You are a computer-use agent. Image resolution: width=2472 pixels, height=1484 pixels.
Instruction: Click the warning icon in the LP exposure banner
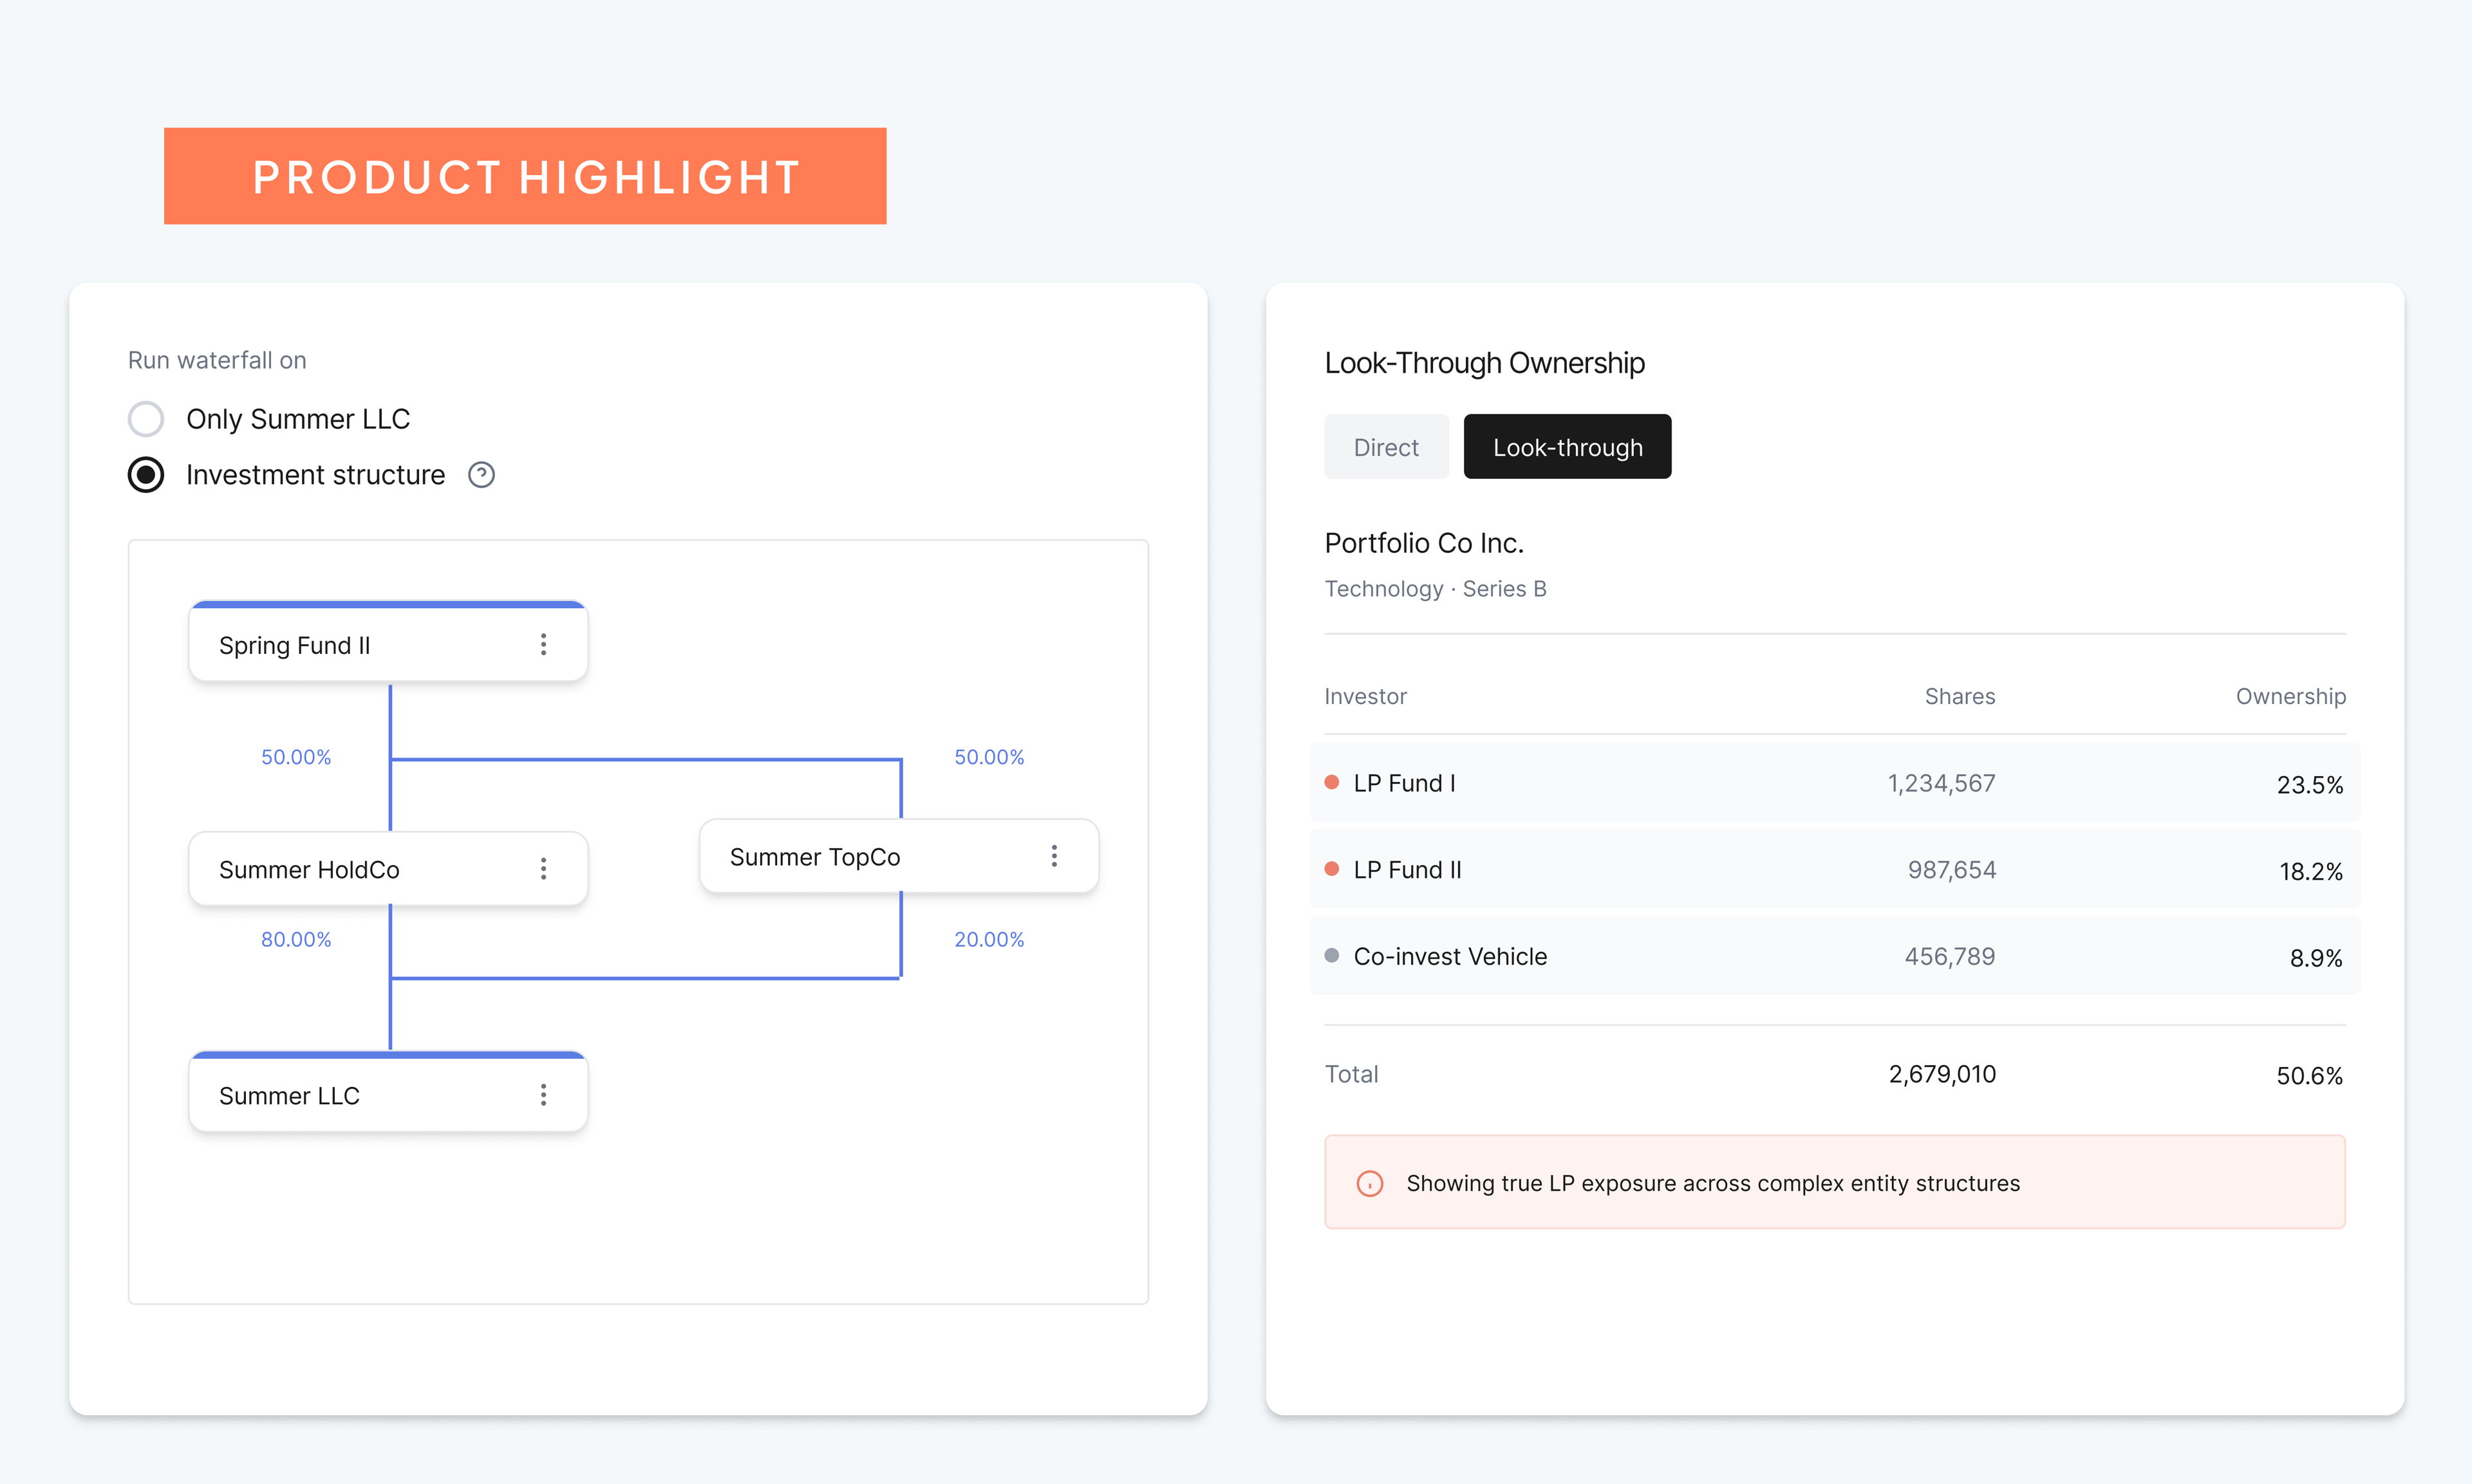(1369, 1182)
